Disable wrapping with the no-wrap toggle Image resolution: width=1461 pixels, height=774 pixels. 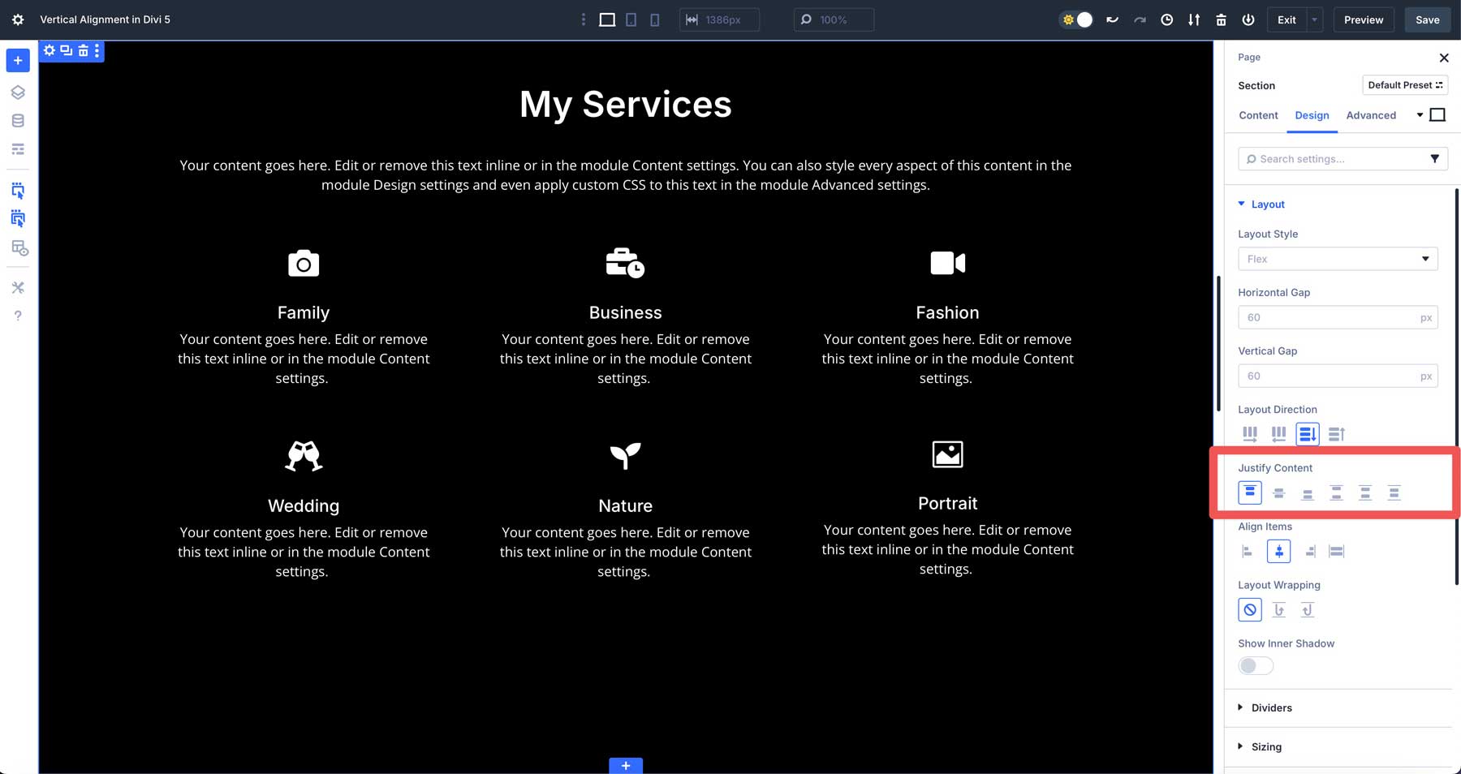coord(1250,609)
